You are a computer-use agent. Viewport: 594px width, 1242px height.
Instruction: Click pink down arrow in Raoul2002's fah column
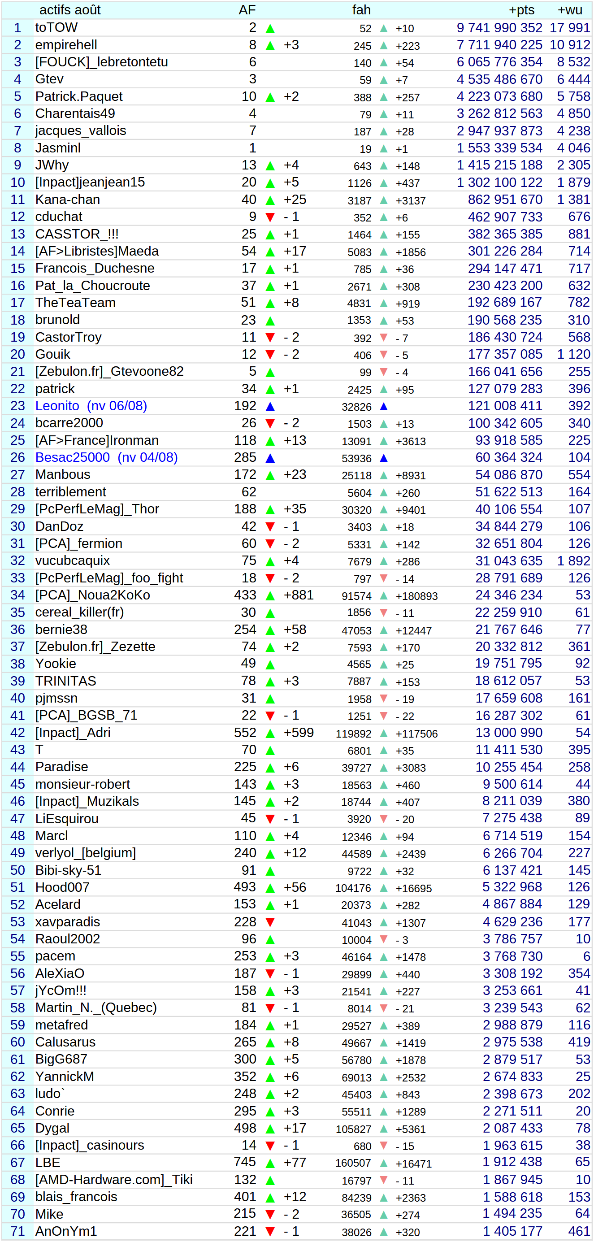pos(384,939)
